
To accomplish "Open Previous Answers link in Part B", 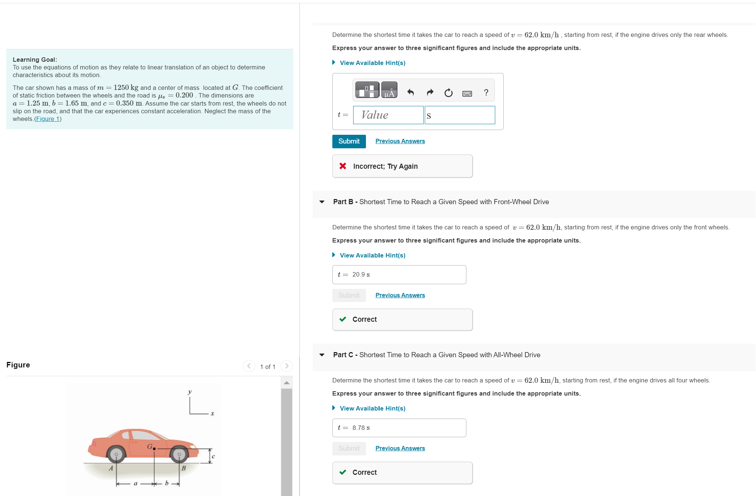I will pyautogui.click(x=400, y=295).
